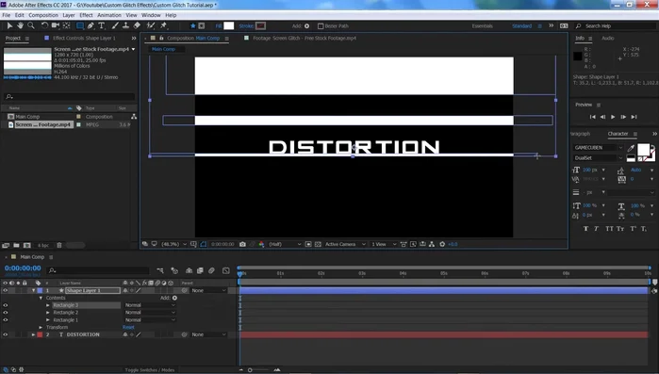Viewport: 659px width, 374px height.
Task: Click Reset next to Transform
Action: pos(128,328)
